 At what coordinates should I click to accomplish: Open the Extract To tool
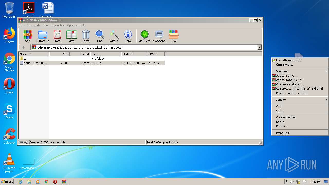pos(42,36)
